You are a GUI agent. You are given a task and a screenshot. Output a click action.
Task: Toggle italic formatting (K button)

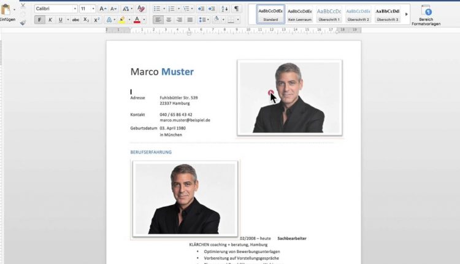pos(50,20)
